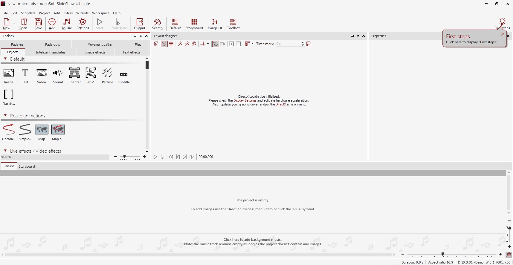This screenshot has height=265, width=513.
Task: Open the Text effects tab
Action: pyautogui.click(x=132, y=52)
